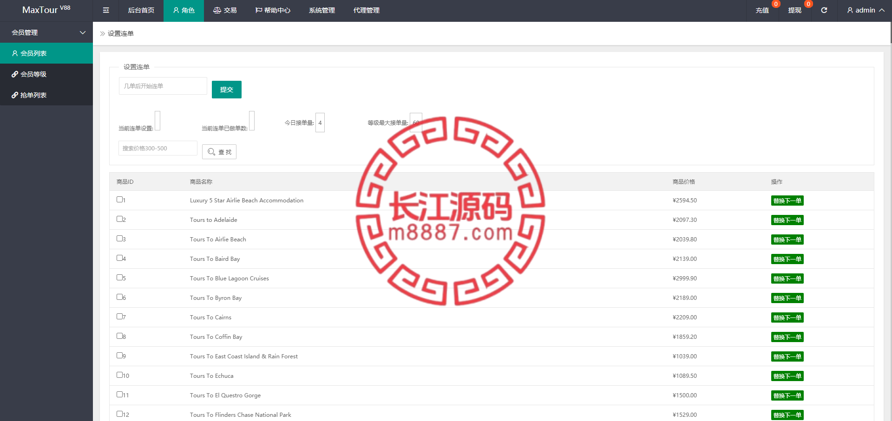Click 替换下一单 for Tours to Adelaide
Viewport: 892px width, 421px height.
pos(787,220)
